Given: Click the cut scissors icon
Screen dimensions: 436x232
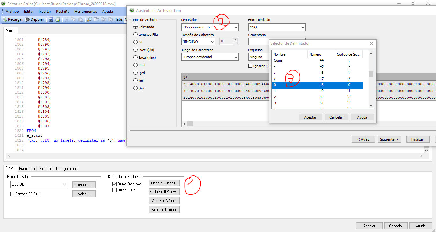Looking at the screenshot, I should (x=67, y=19).
